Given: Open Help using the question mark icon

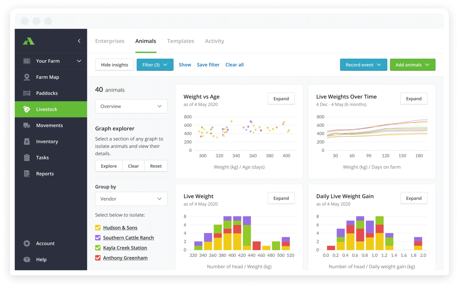Looking at the screenshot, I should point(27,259).
